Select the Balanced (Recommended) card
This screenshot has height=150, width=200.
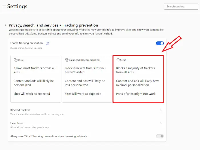tap(87, 78)
